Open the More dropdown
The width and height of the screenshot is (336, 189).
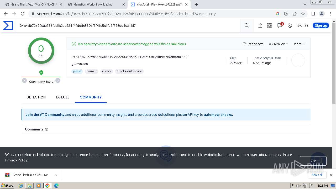(x=299, y=44)
